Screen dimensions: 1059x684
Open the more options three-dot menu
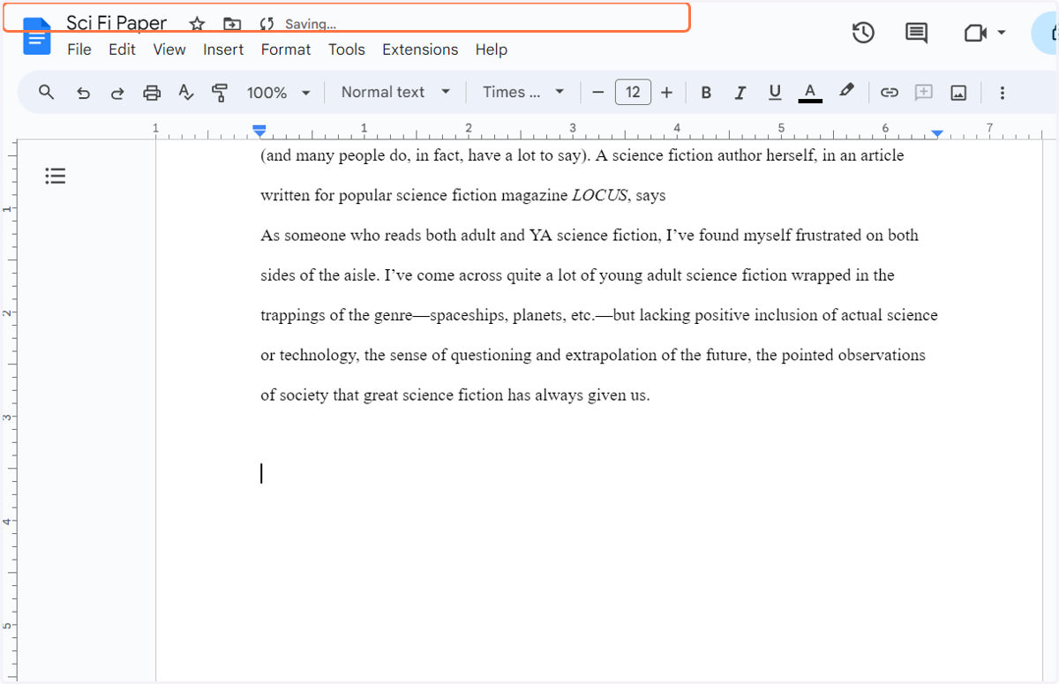pyautogui.click(x=1002, y=92)
